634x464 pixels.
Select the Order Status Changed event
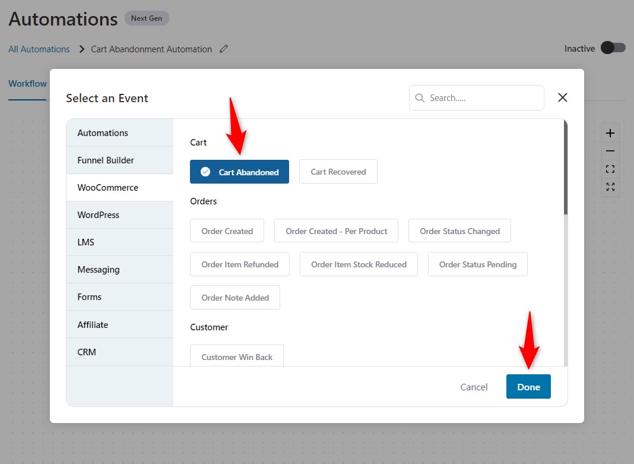(x=459, y=231)
